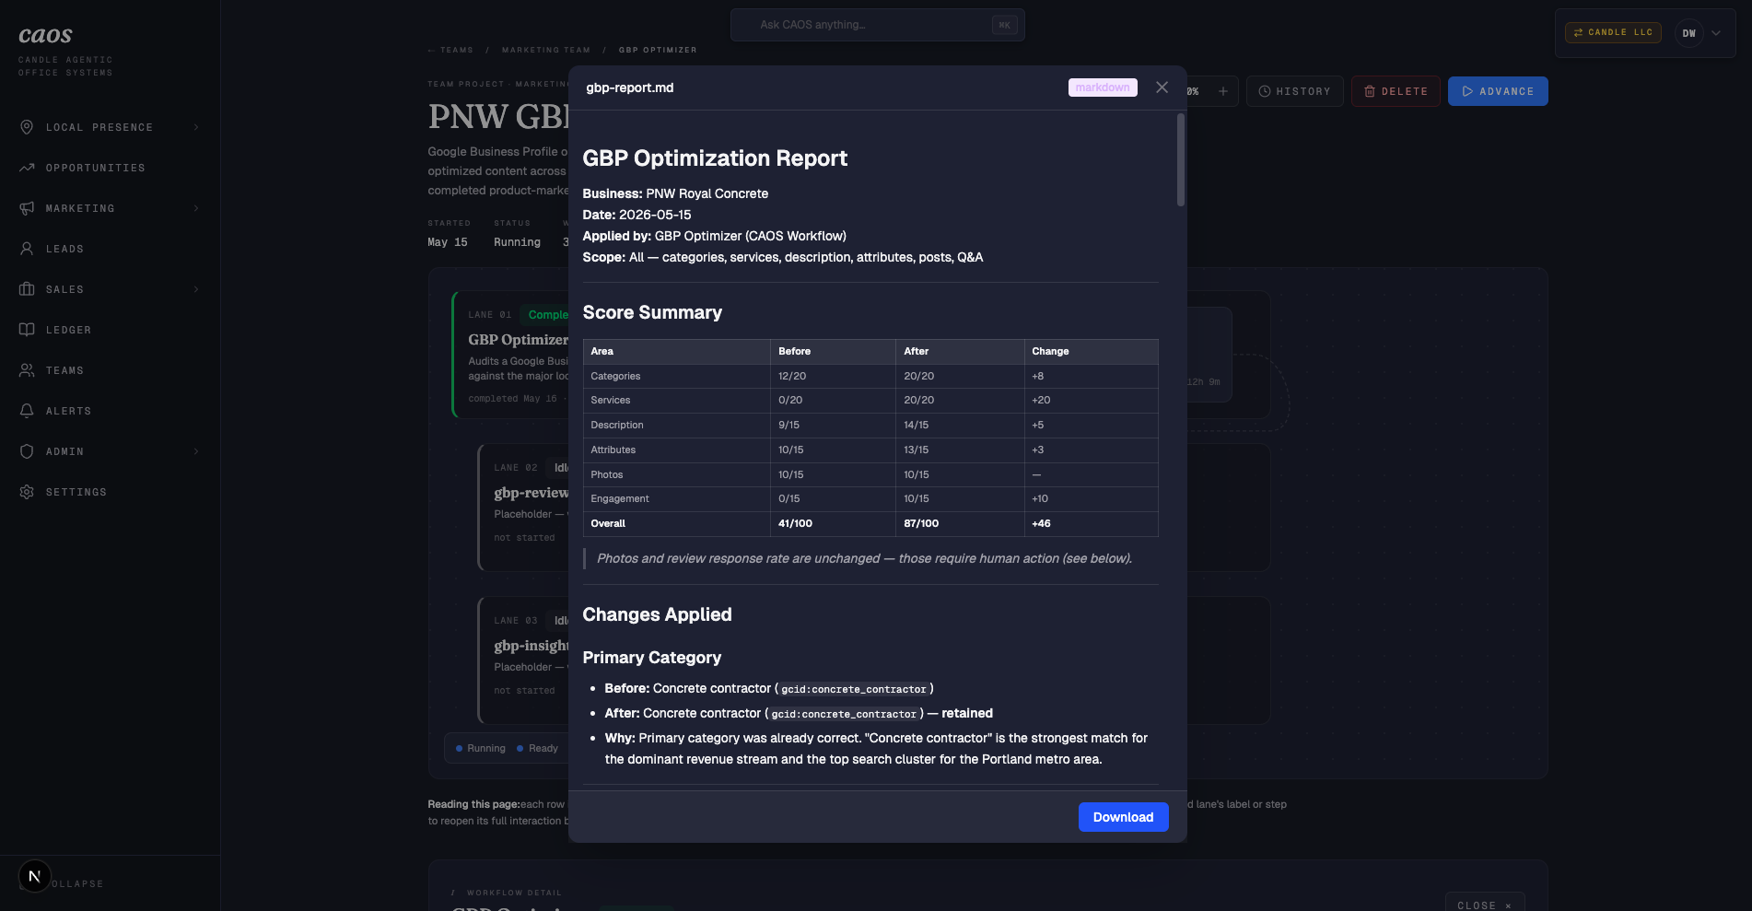Click the Admin shield icon
The image size is (1752, 911).
(x=27, y=451)
